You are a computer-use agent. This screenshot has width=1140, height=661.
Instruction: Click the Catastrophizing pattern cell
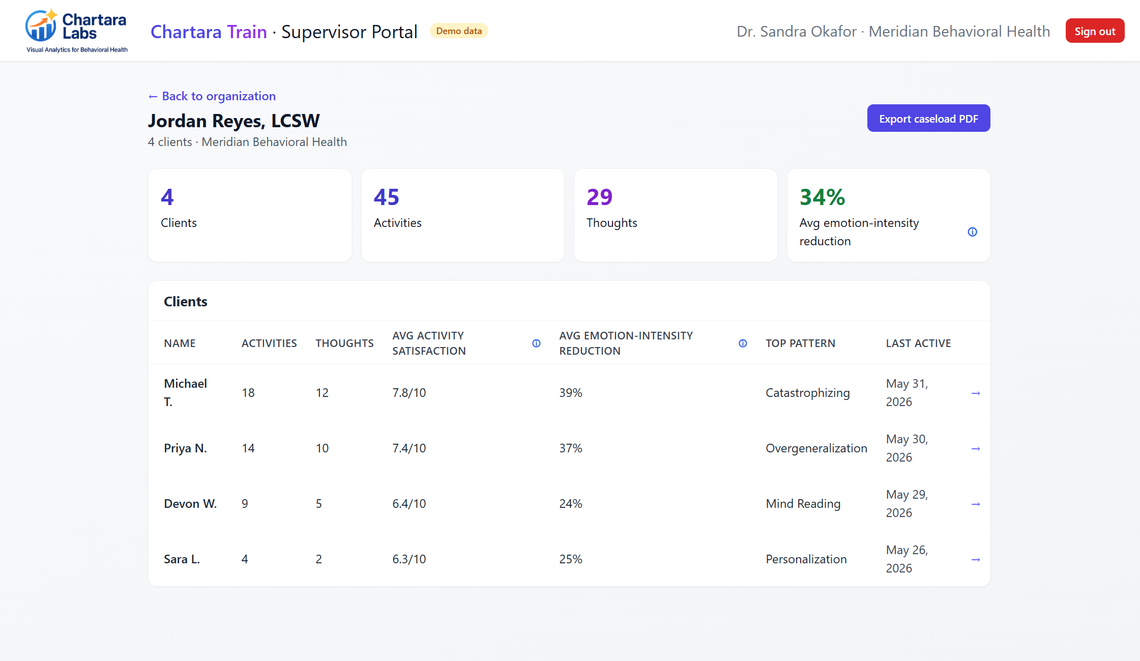click(807, 393)
